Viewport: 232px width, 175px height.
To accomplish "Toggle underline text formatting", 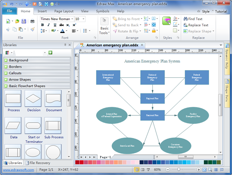I will (54, 25).
